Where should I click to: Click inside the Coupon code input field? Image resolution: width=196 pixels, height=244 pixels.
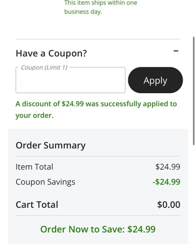tap(70, 80)
